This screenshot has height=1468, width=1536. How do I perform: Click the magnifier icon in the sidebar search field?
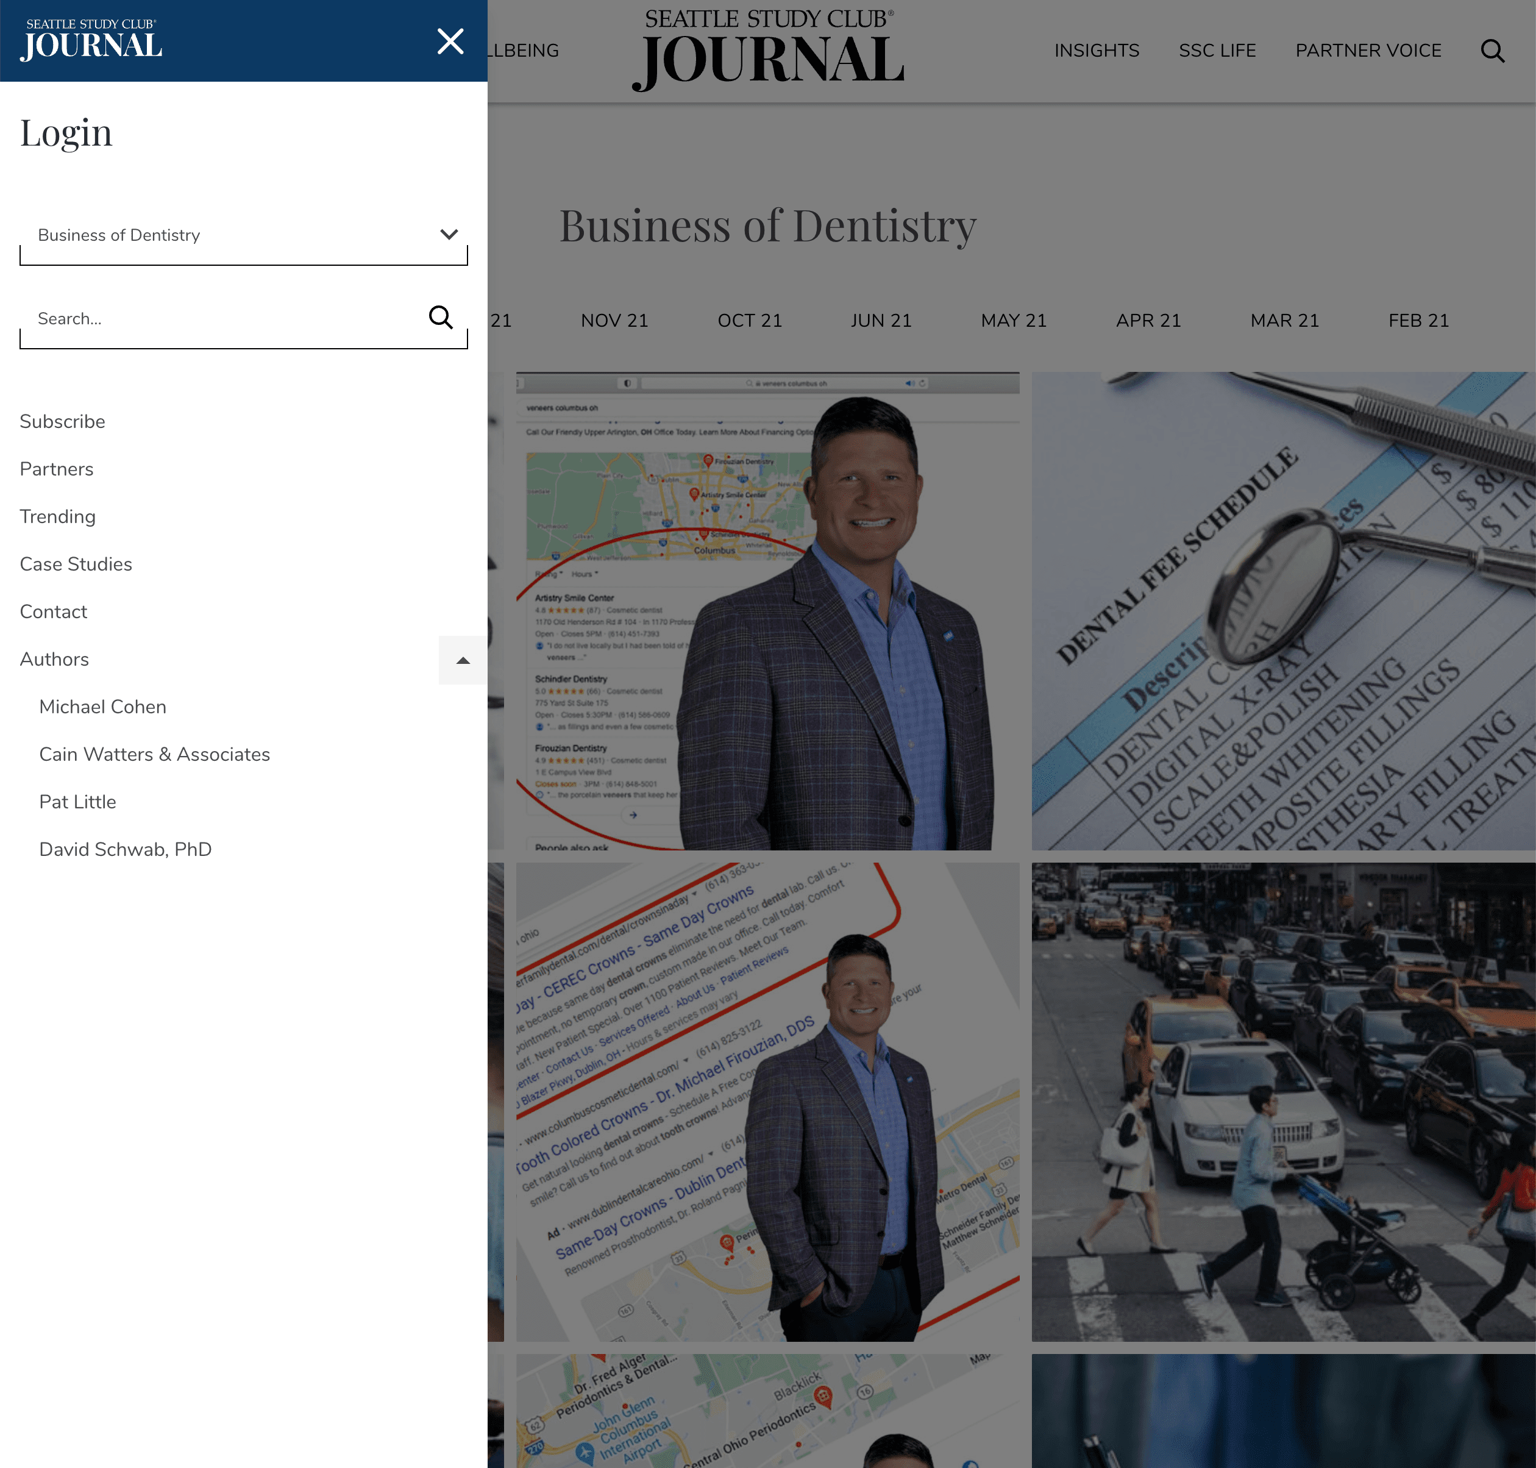(441, 318)
